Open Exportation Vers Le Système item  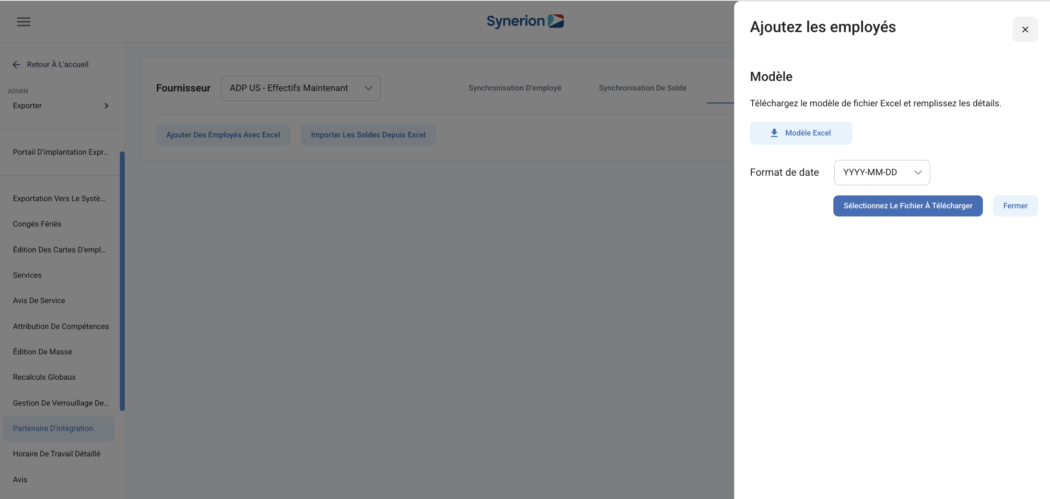(59, 199)
